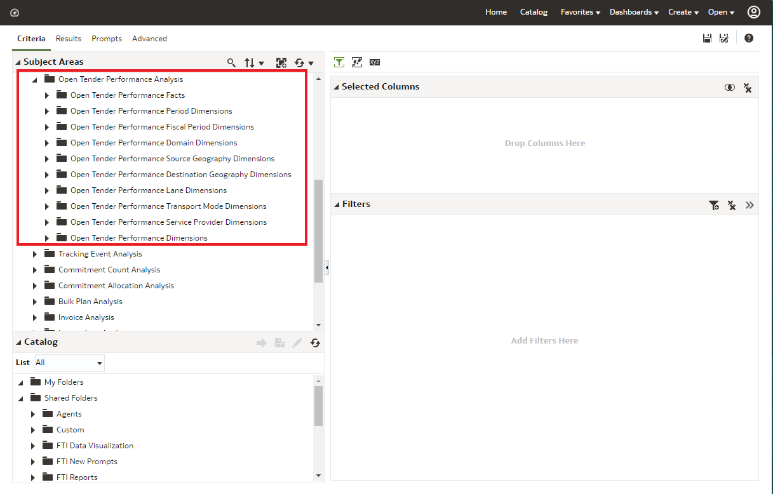
Task: Expand Tracking Event Analysis node
Action: coord(35,254)
